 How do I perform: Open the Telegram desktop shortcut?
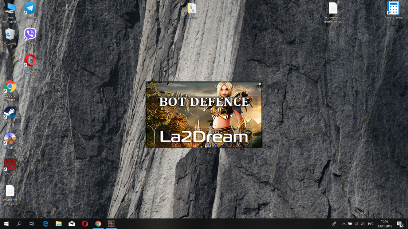pyautogui.click(x=30, y=9)
